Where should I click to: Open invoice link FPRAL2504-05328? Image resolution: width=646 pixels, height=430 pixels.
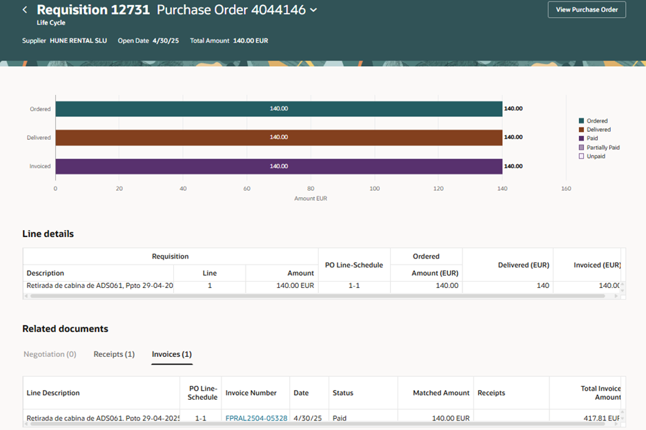(256, 418)
